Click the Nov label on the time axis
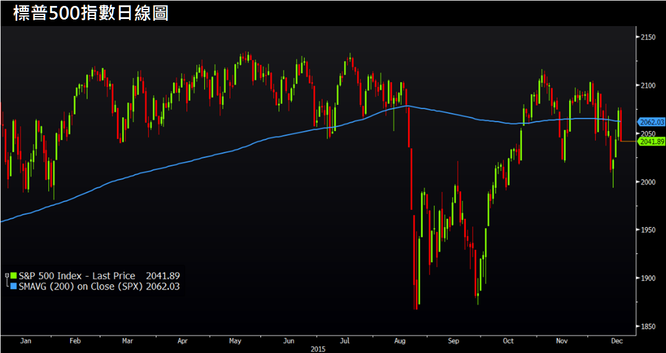The image size is (666, 353). (563, 341)
